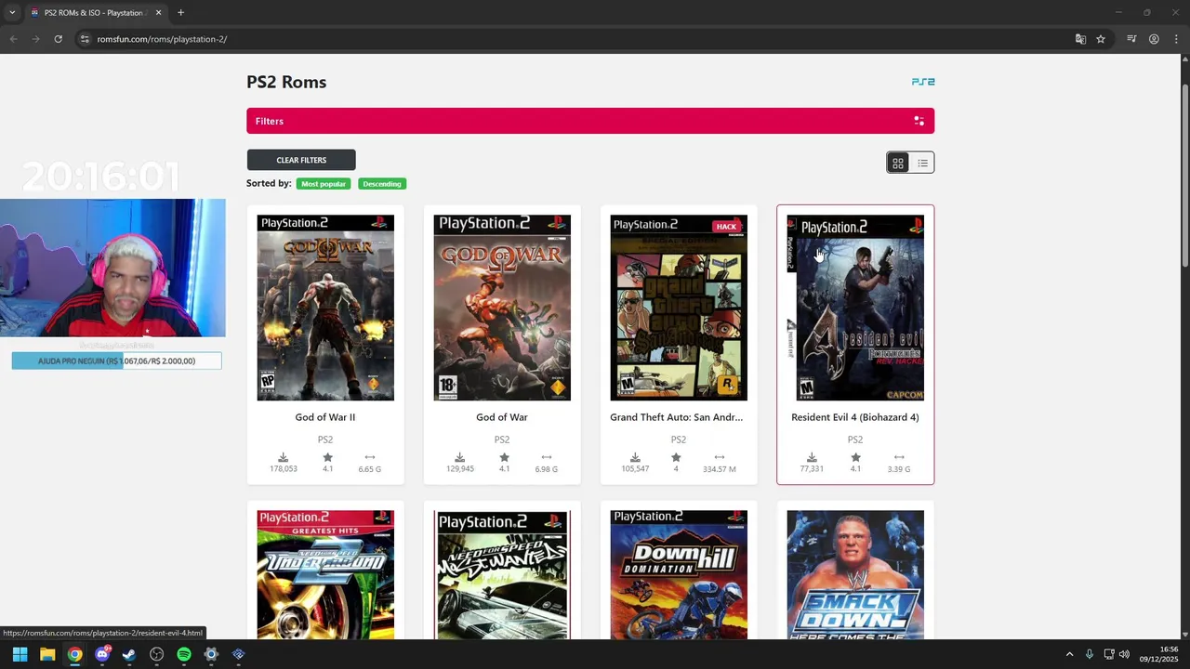Open the NFS Most Wanted cover image
The width and height of the screenshot is (1190, 669).
click(502, 574)
